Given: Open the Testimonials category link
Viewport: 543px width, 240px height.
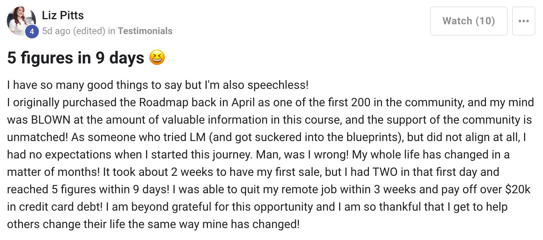Looking at the screenshot, I should coord(145,31).
